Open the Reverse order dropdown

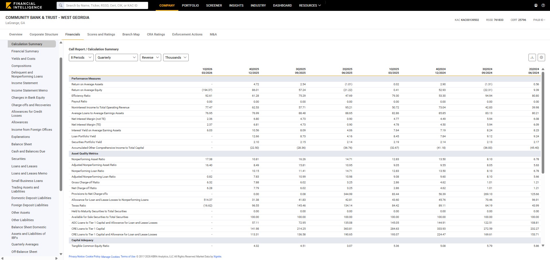[150, 57]
